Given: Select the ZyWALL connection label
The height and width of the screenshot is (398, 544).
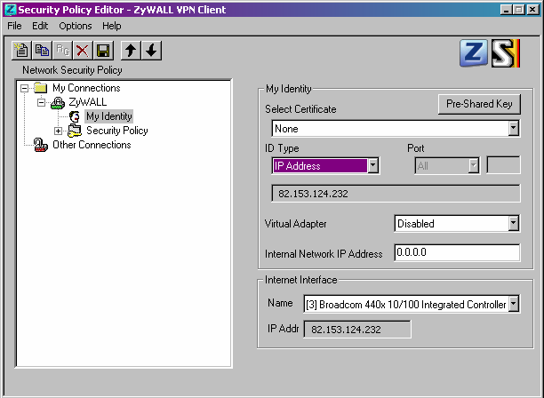Looking at the screenshot, I should coord(88,102).
